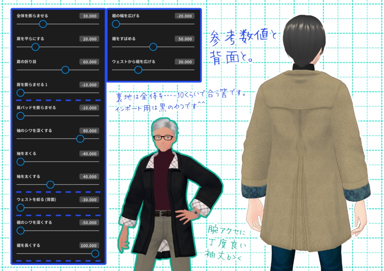Click the 裾をすぼめる slider handle

[x=154, y=47]
